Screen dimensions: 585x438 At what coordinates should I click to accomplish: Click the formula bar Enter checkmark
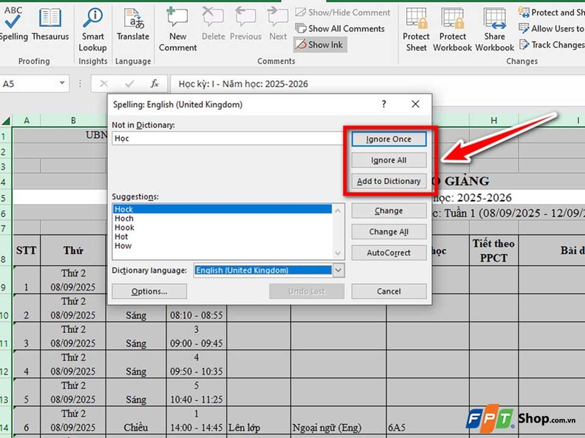[x=129, y=84]
